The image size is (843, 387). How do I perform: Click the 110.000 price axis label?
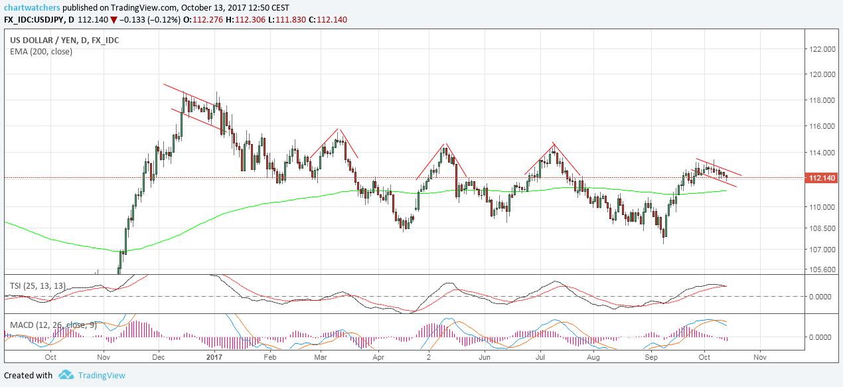[x=822, y=207]
